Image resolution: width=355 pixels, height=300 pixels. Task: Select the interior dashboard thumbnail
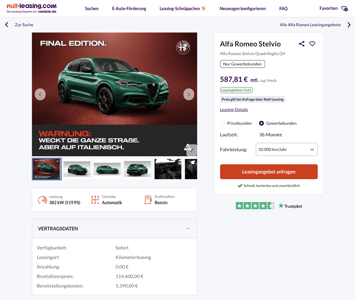pyautogui.click(x=168, y=169)
